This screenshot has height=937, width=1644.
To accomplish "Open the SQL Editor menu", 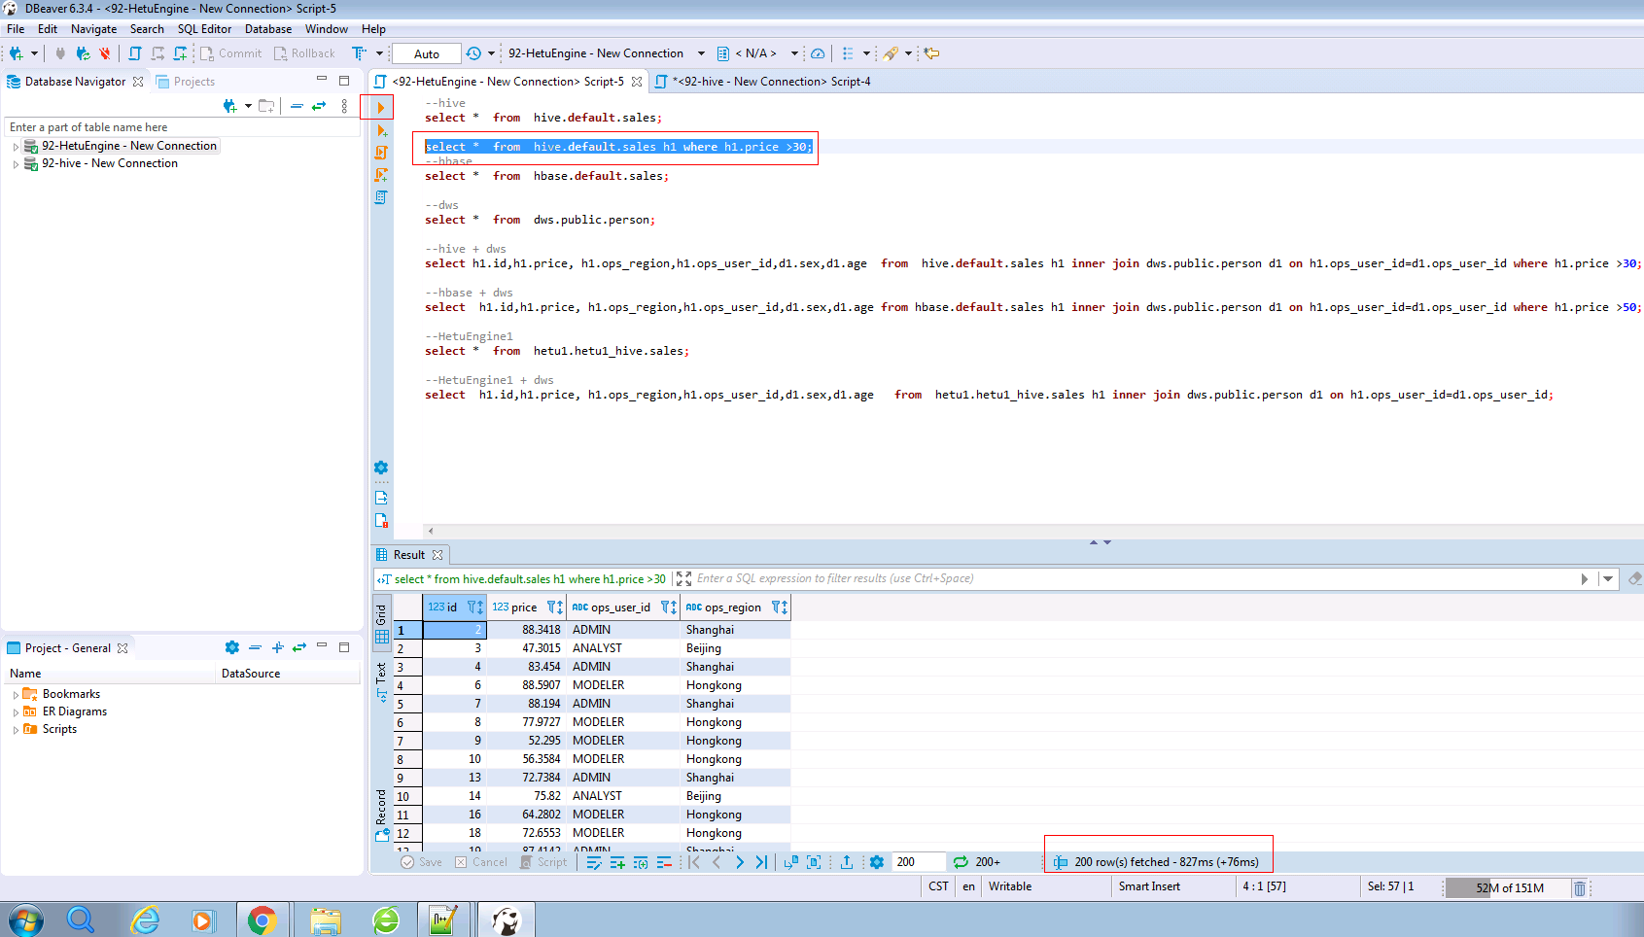I will click(204, 29).
